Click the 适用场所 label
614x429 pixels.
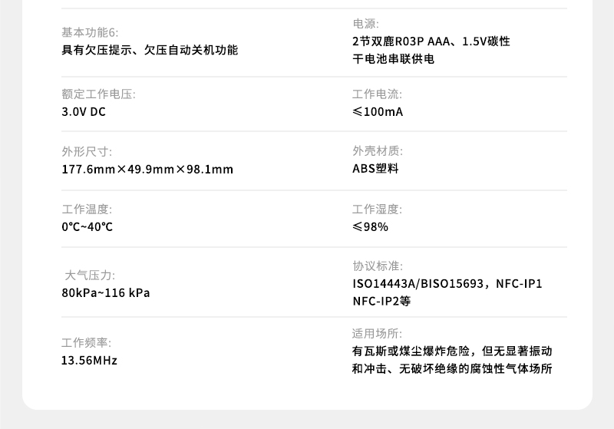pos(377,333)
